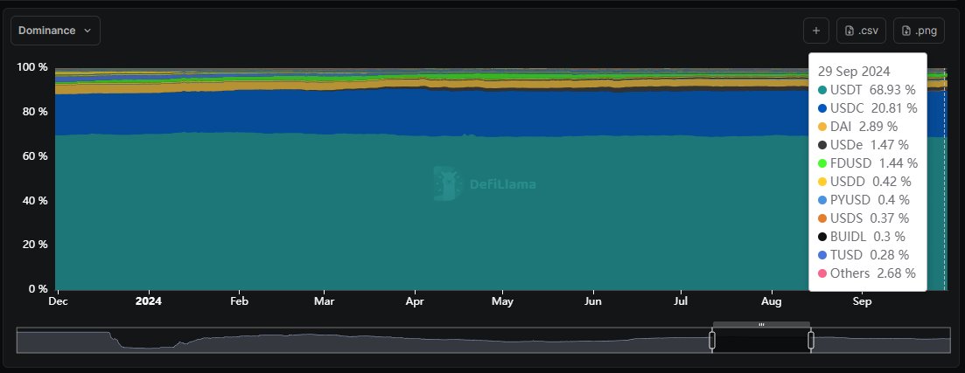Click the pink Others color dot
965x373 pixels.
click(x=822, y=273)
